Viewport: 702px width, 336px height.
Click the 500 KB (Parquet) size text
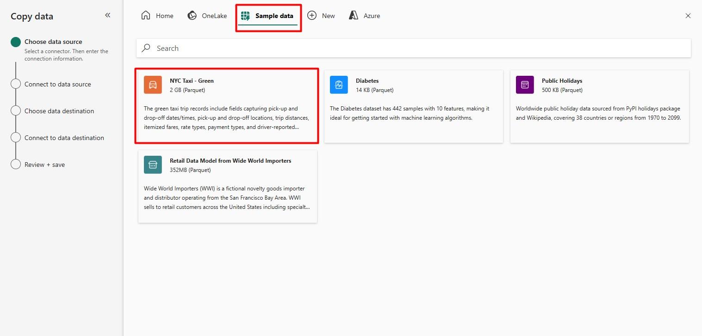(562, 90)
